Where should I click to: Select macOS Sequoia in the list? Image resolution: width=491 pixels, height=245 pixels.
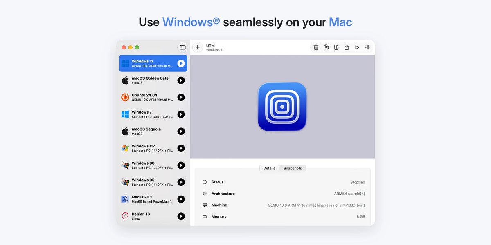pyautogui.click(x=153, y=131)
